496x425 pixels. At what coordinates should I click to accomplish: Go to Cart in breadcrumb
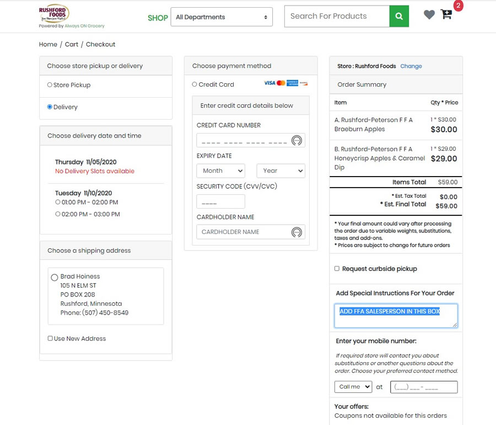click(72, 44)
